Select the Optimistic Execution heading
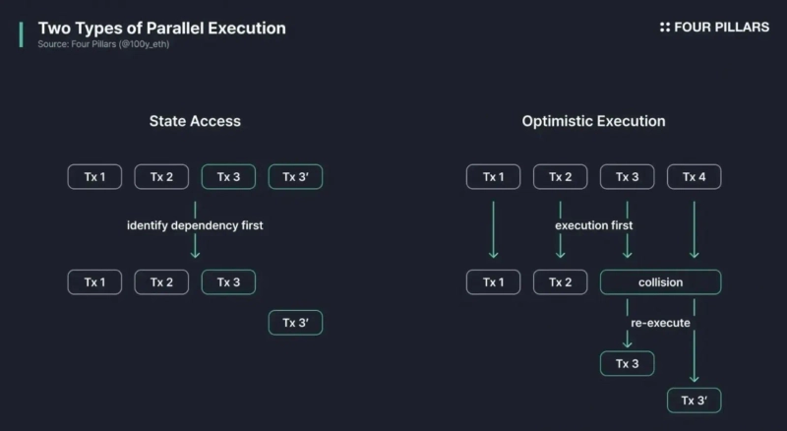787x431 pixels. pos(593,121)
